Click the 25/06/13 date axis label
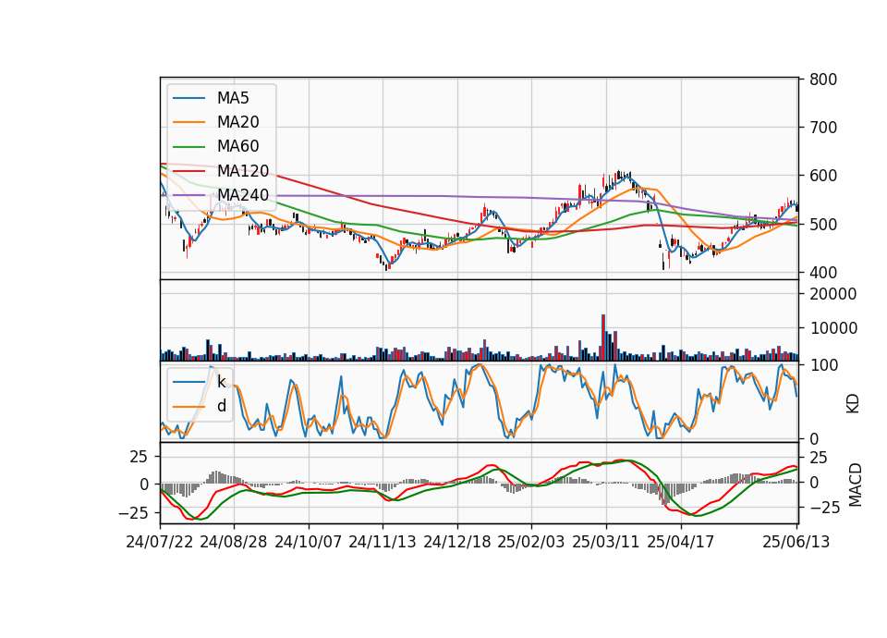The height and width of the screenshot is (638, 887). (x=796, y=542)
